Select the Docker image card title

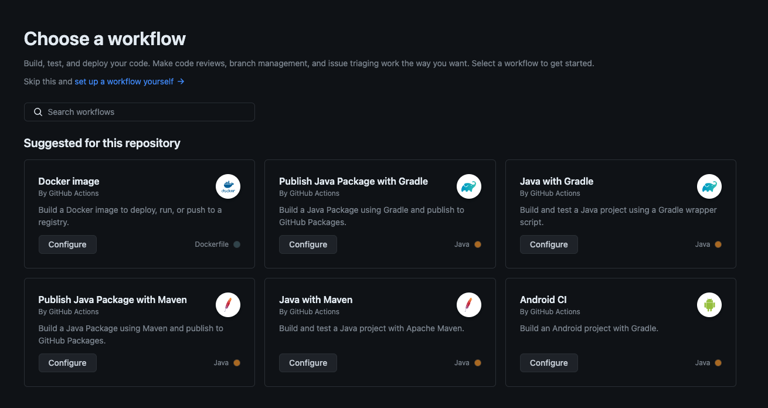[x=69, y=181]
